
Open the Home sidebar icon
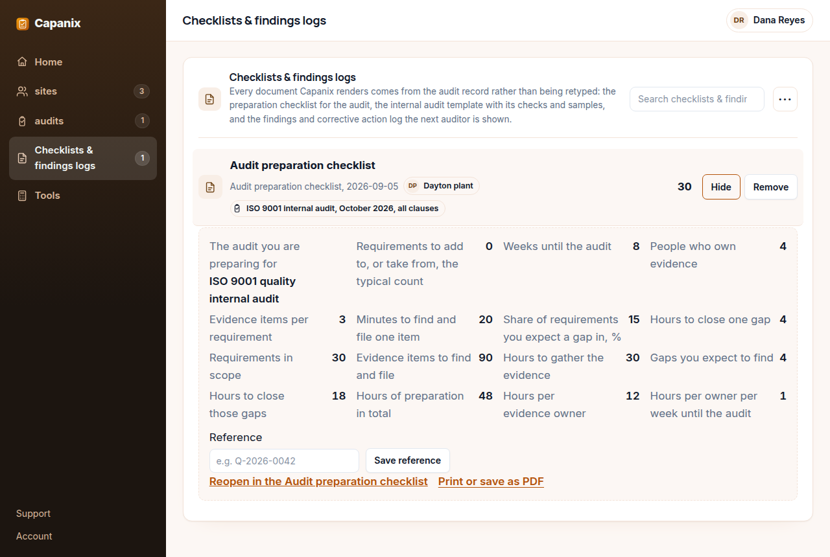(x=22, y=62)
